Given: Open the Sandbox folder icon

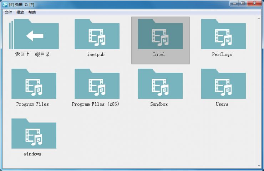Looking at the screenshot, I should 160,84.
